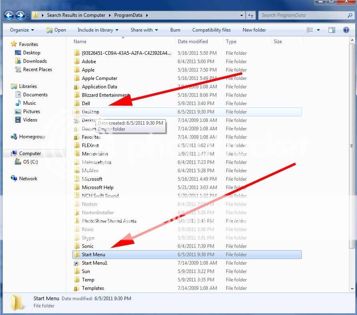The image size is (357, 315).
Task: Select Desktop under Favorites in sidebar
Action: click(x=32, y=53)
